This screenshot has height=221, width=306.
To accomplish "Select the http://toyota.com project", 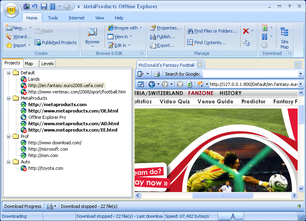I will 46,168.
